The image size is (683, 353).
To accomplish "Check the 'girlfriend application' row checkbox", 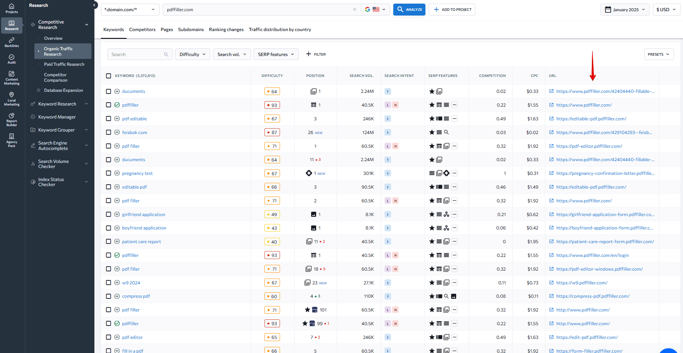I will [109, 214].
